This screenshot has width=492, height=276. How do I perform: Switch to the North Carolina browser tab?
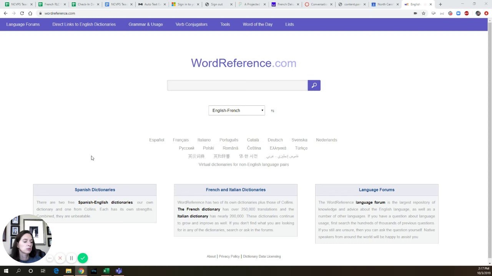(384, 5)
